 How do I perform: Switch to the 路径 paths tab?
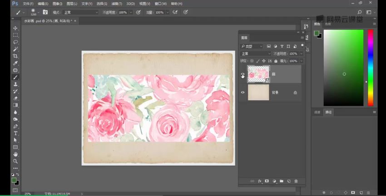328,112
